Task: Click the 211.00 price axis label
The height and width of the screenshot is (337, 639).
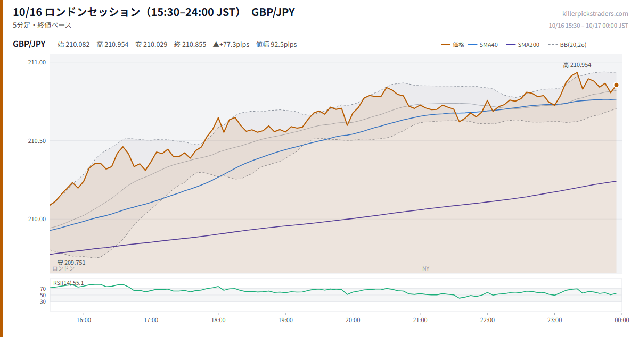Action: click(x=37, y=62)
